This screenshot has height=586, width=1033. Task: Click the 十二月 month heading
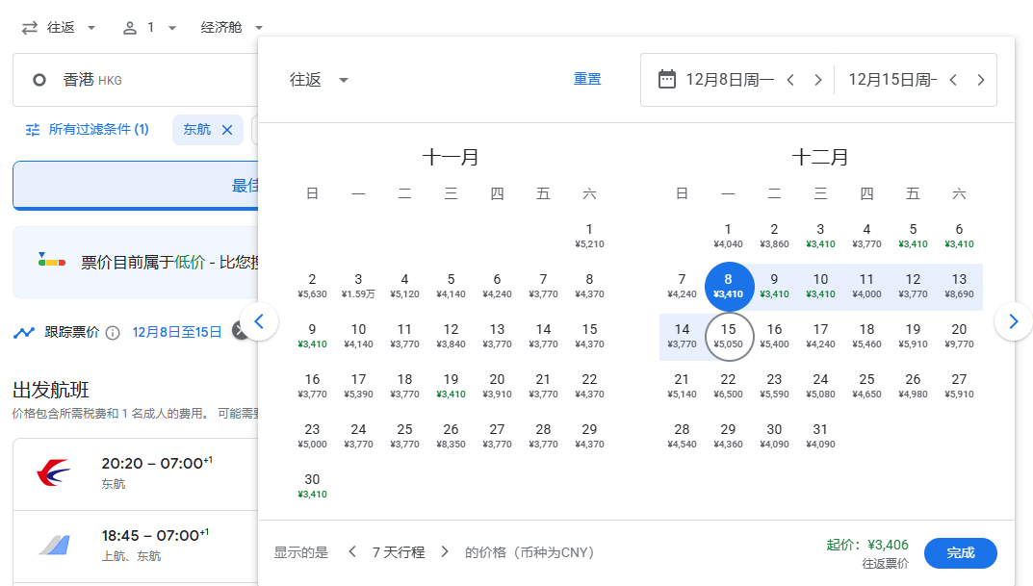[820, 158]
